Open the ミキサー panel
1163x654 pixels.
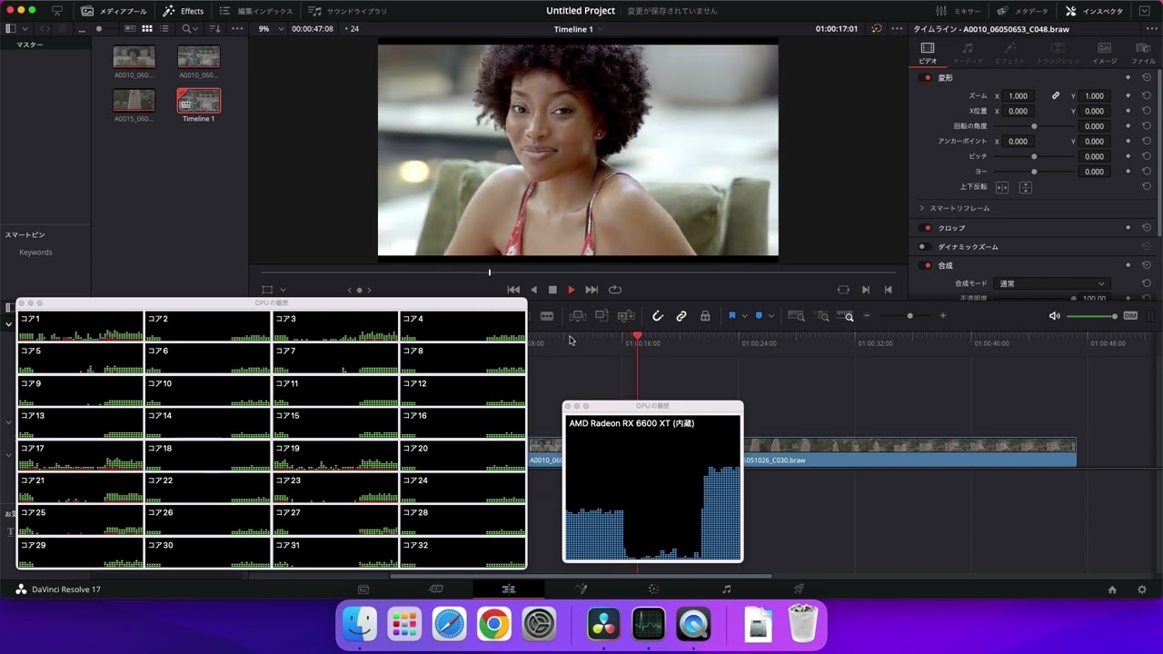958,11
